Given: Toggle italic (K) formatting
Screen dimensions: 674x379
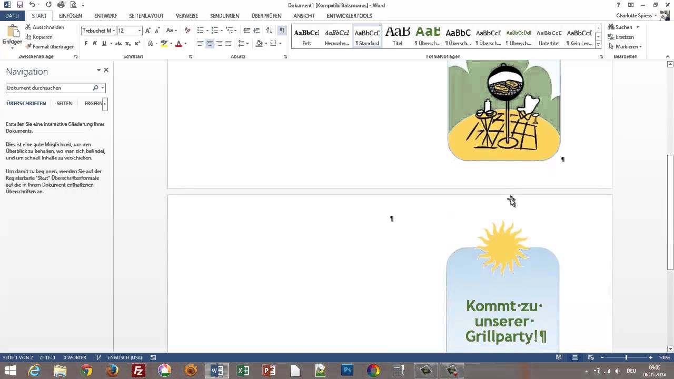Looking at the screenshot, I should coord(95,44).
